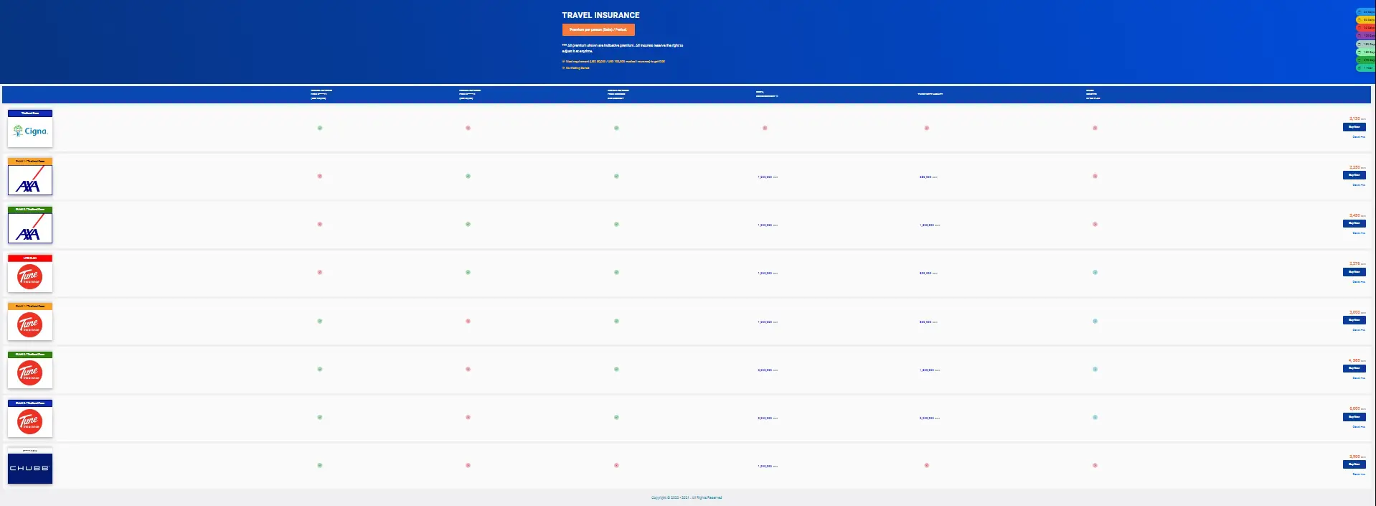The height and width of the screenshot is (506, 1376).
Task: Click green check in Cigna's first coverage column
Action: tap(320, 128)
